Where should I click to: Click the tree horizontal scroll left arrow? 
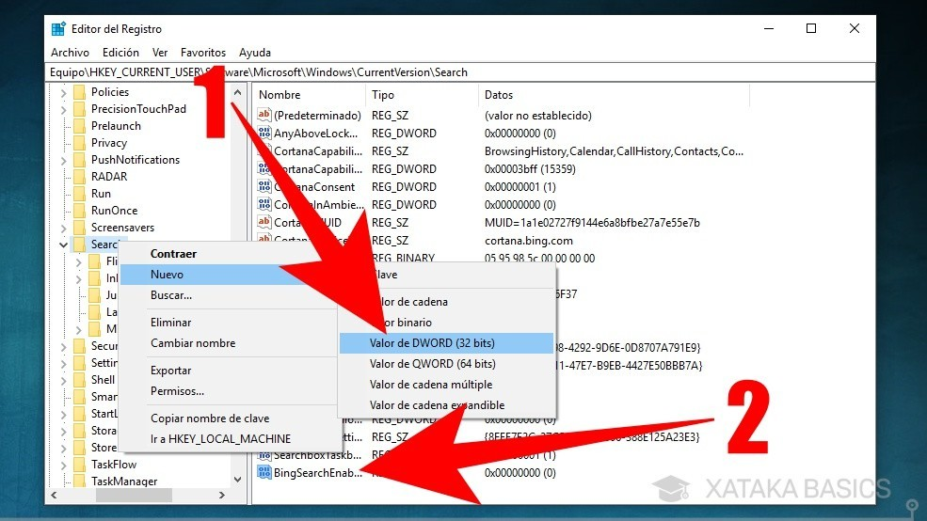(54, 495)
